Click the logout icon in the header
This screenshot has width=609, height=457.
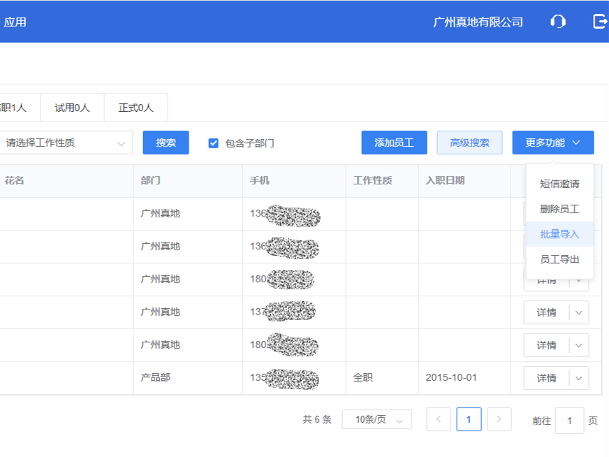pyautogui.click(x=599, y=22)
